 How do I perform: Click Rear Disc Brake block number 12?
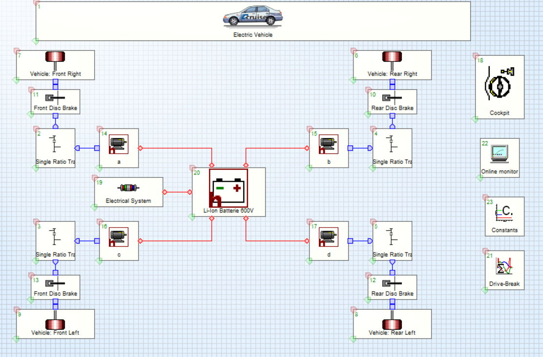coord(392,284)
